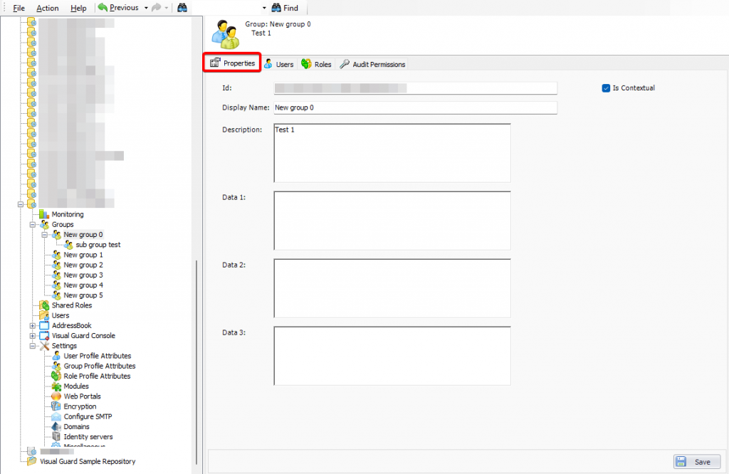
Task: Expand the Visual Guard Console node
Action: coord(33,336)
